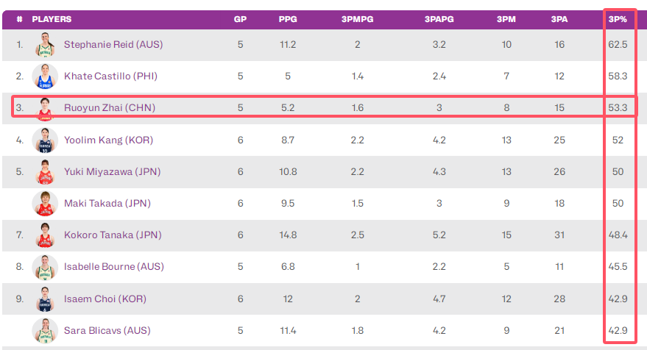The width and height of the screenshot is (647, 350).
Task: Open Khate Castillo's profile photo
Action: [45, 76]
